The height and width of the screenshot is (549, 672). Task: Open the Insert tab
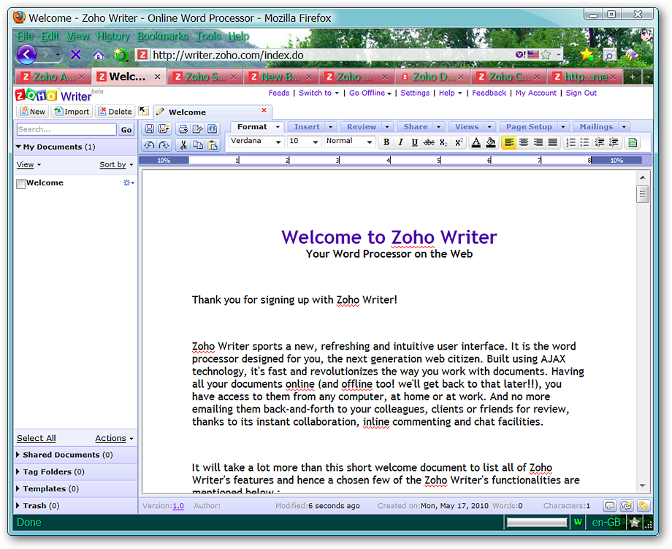pyautogui.click(x=307, y=127)
